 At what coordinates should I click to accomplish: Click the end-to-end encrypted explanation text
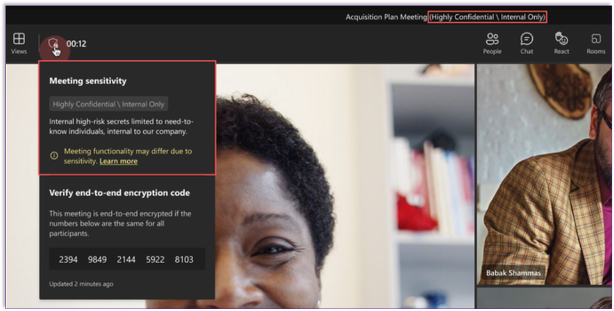pyautogui.click(x=120, y=224)
